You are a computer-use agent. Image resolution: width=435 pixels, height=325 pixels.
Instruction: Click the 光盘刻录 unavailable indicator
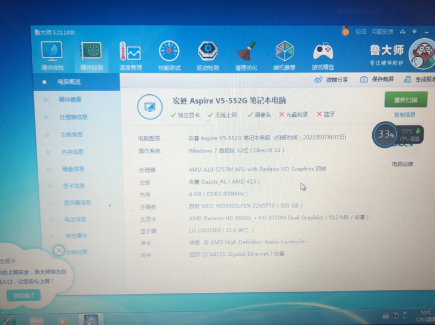coord(293,114)
